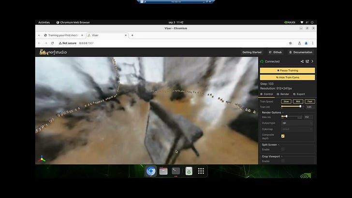Click the Max res slider handle
Viewport: 352px width, 198px height.
tap(286, 116)
